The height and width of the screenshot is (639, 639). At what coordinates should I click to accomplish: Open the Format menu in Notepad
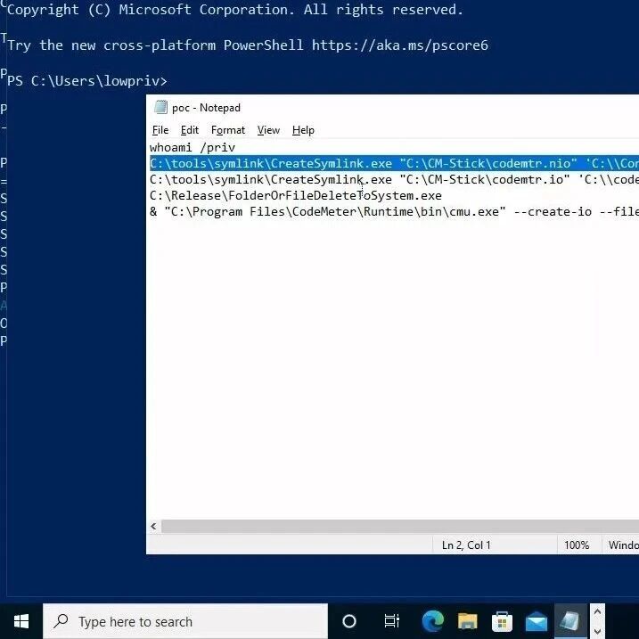(x=228, y=130)
